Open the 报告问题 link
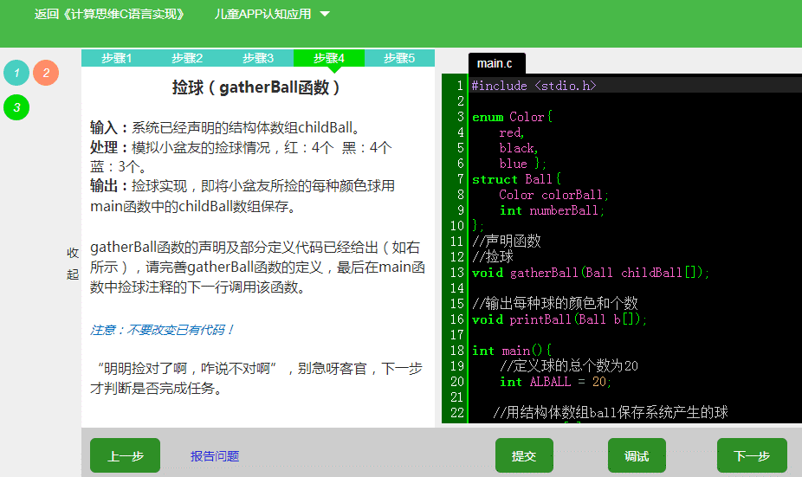The width and height of the screenshot is (802, 477). tap(215, 456)
